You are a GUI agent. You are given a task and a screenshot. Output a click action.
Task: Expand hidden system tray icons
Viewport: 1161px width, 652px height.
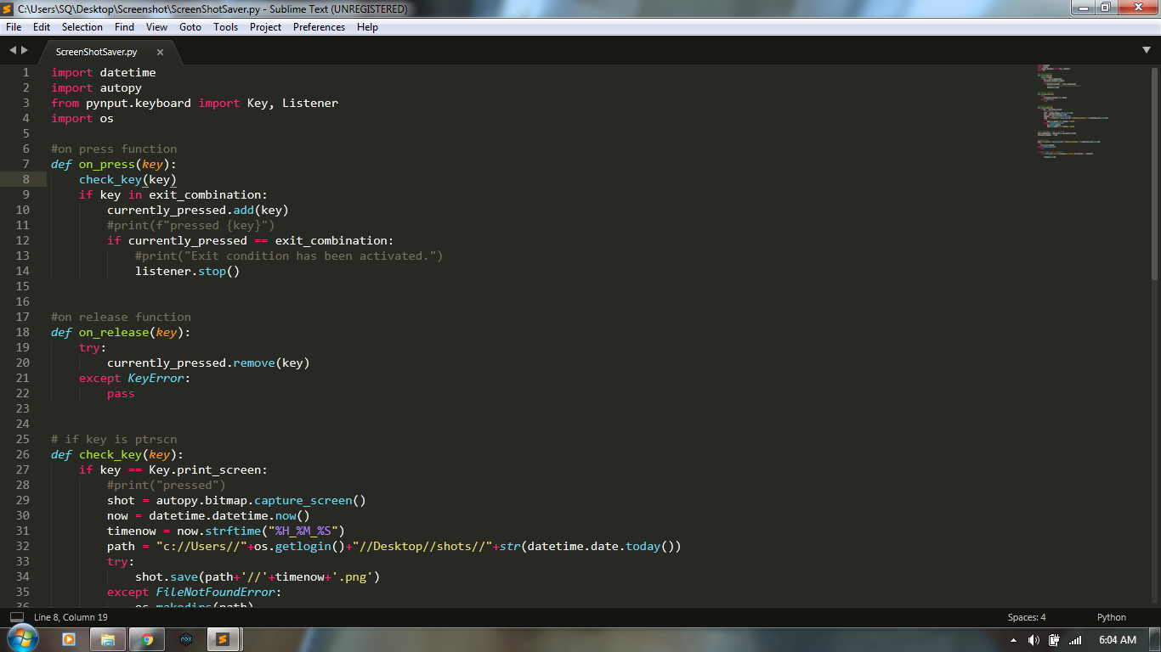click(1013, 639)
